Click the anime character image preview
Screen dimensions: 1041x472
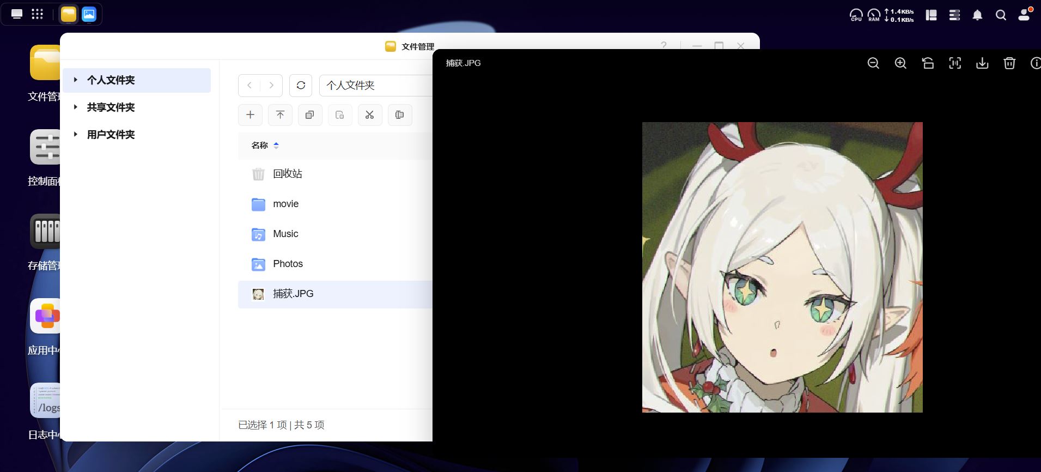tap(782, 267)
